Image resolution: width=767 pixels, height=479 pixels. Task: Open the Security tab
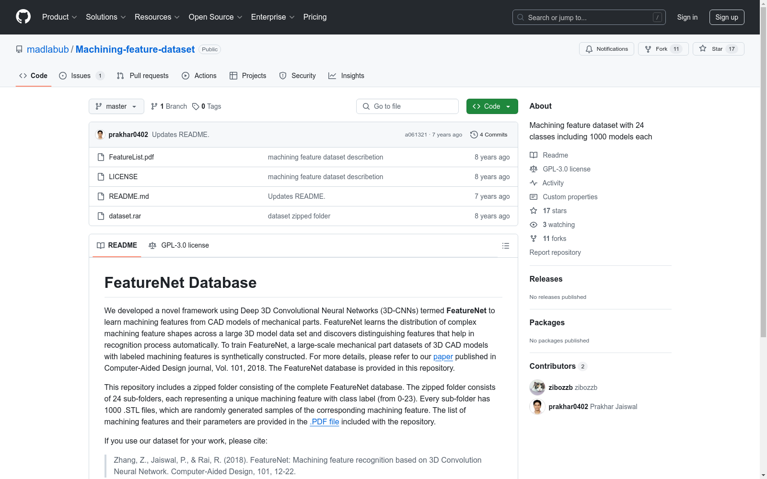point(298,76)
